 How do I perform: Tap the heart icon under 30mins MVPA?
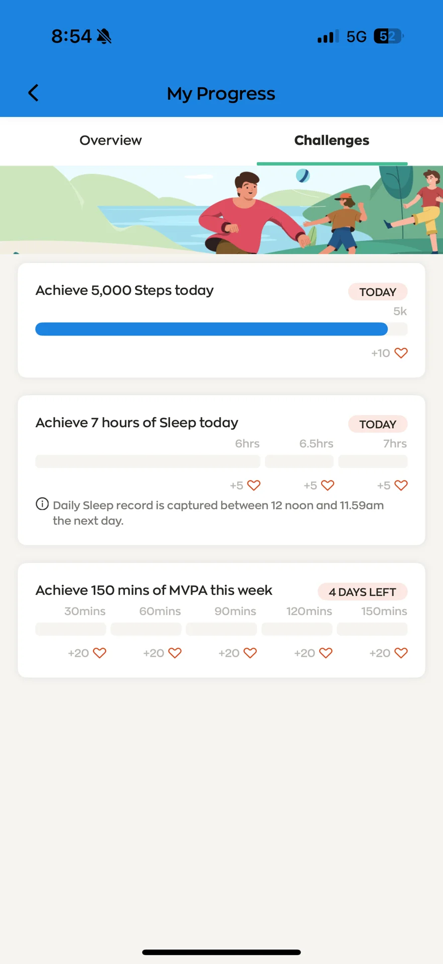pos(100,653)
